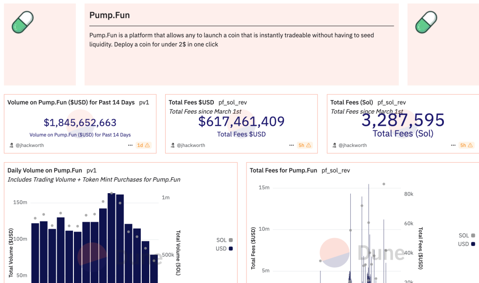Screen dimensions: 479x283
Task: Open the pv1 query link on the 14-day Volume card
Action: pos(144,102)
